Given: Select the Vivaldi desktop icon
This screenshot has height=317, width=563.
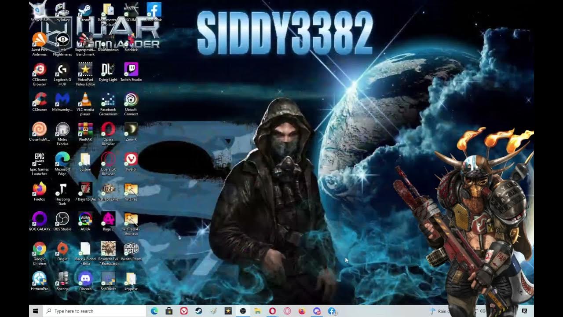Looking at the screenshot, I should click(x=131, y=162).
